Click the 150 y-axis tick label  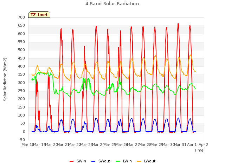coord(21,107)
